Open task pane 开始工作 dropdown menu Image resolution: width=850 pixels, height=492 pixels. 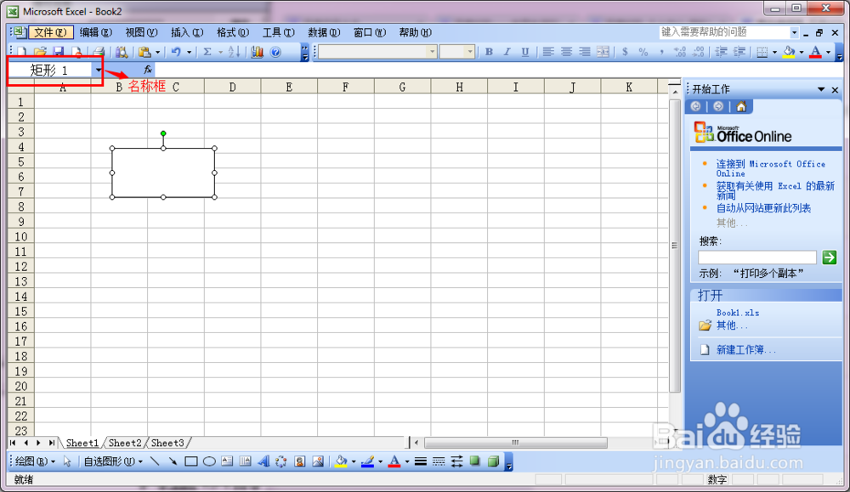click(x=821, y=89)
